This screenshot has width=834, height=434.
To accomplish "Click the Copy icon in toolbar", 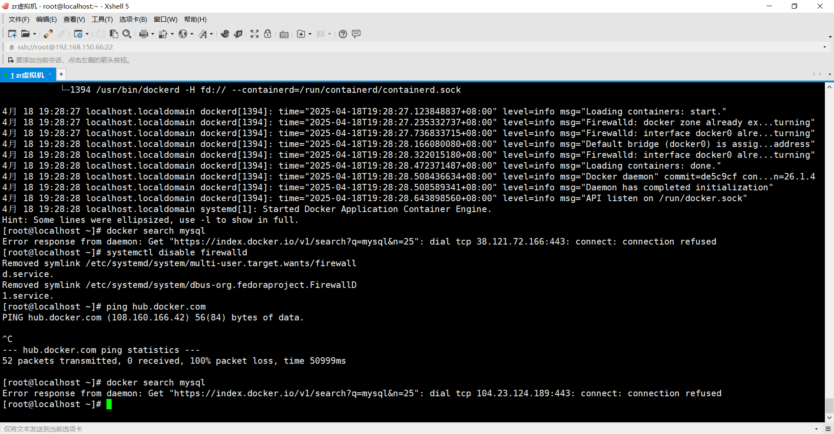I will (x=101, y=34).
